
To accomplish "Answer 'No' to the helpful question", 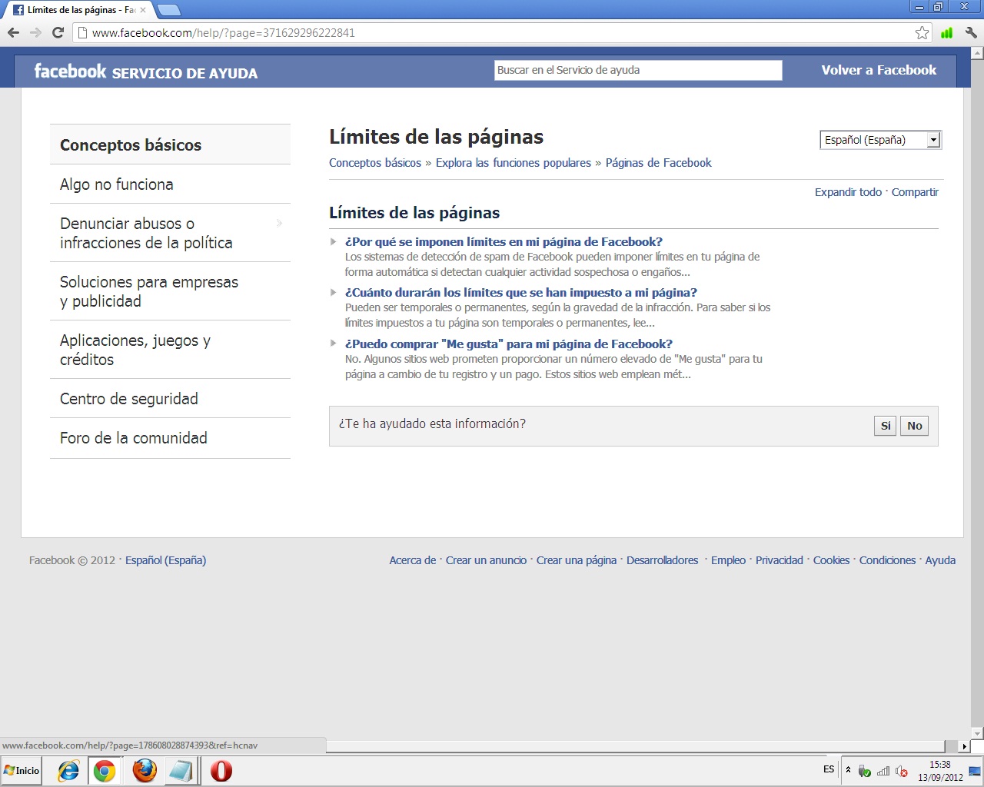I will pos(914,426).
